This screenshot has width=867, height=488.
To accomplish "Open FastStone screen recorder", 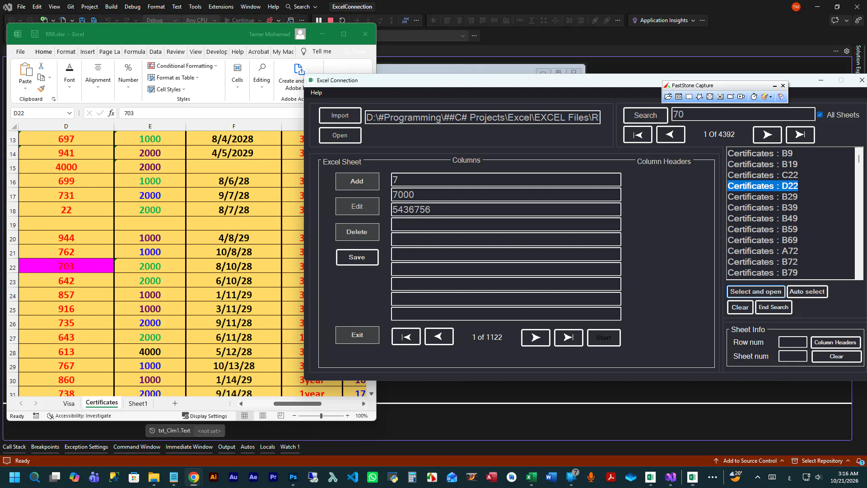I will click(741, 97).
